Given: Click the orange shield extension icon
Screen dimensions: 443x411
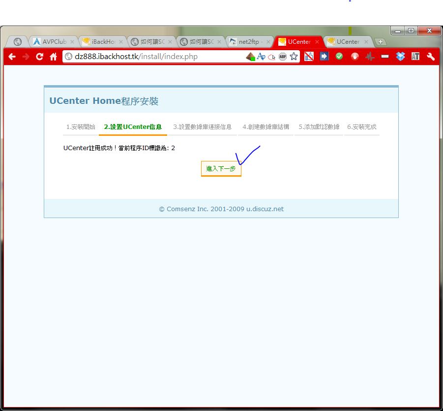Looking at the screenshot, I should [x=354, y=57].
